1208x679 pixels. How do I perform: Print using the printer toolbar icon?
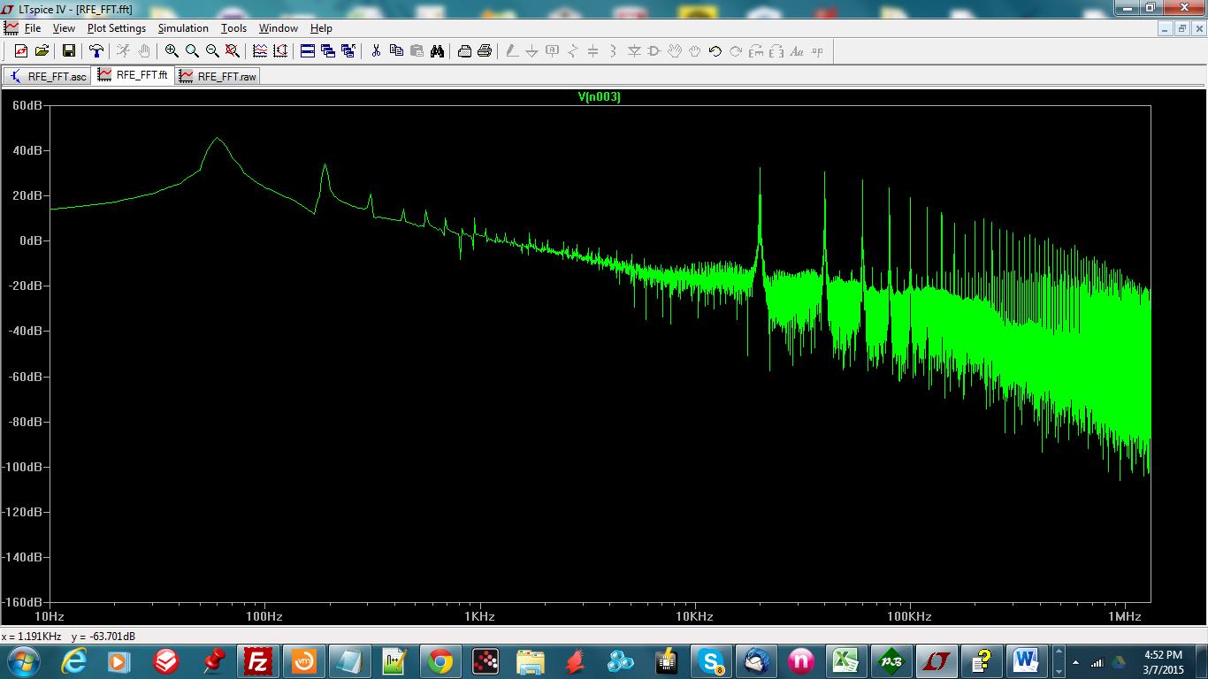[485, 51]
